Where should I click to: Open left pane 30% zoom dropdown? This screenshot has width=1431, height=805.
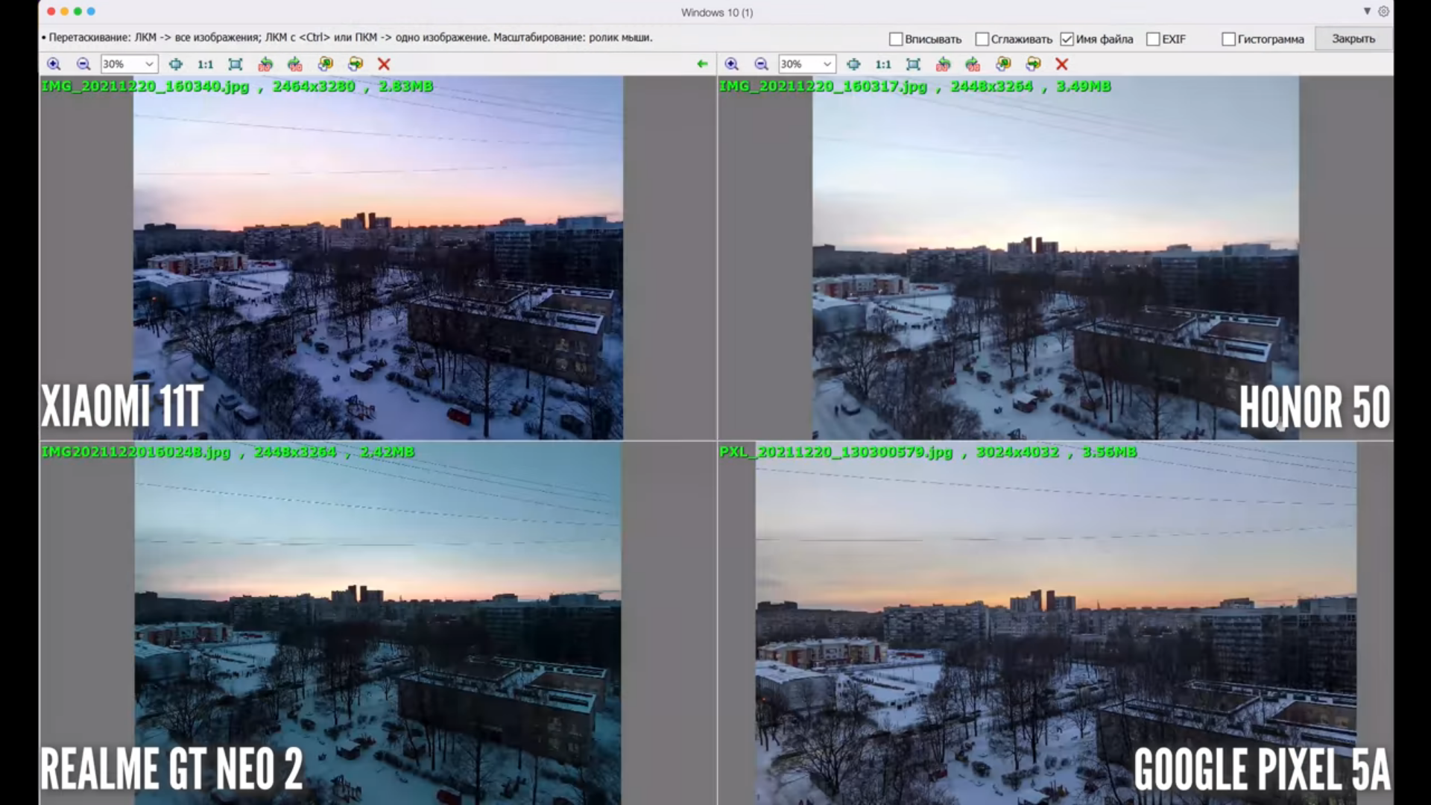point(149,64)
